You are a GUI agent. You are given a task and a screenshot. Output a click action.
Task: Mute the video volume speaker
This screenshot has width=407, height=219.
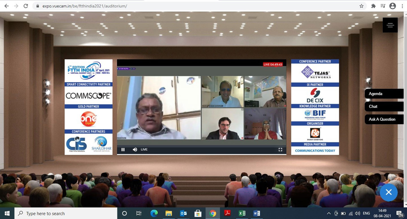[x=135, y=149]
